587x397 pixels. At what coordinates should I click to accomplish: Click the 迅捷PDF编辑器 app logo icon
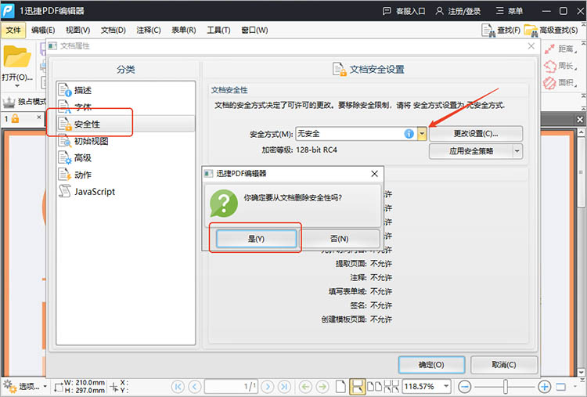click(x=8, y=11)
